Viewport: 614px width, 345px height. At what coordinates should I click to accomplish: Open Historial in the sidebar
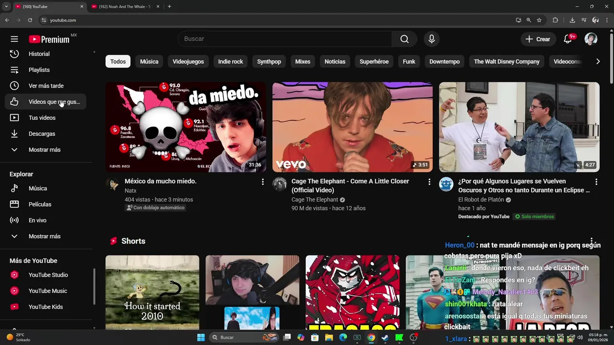[46, 54]
